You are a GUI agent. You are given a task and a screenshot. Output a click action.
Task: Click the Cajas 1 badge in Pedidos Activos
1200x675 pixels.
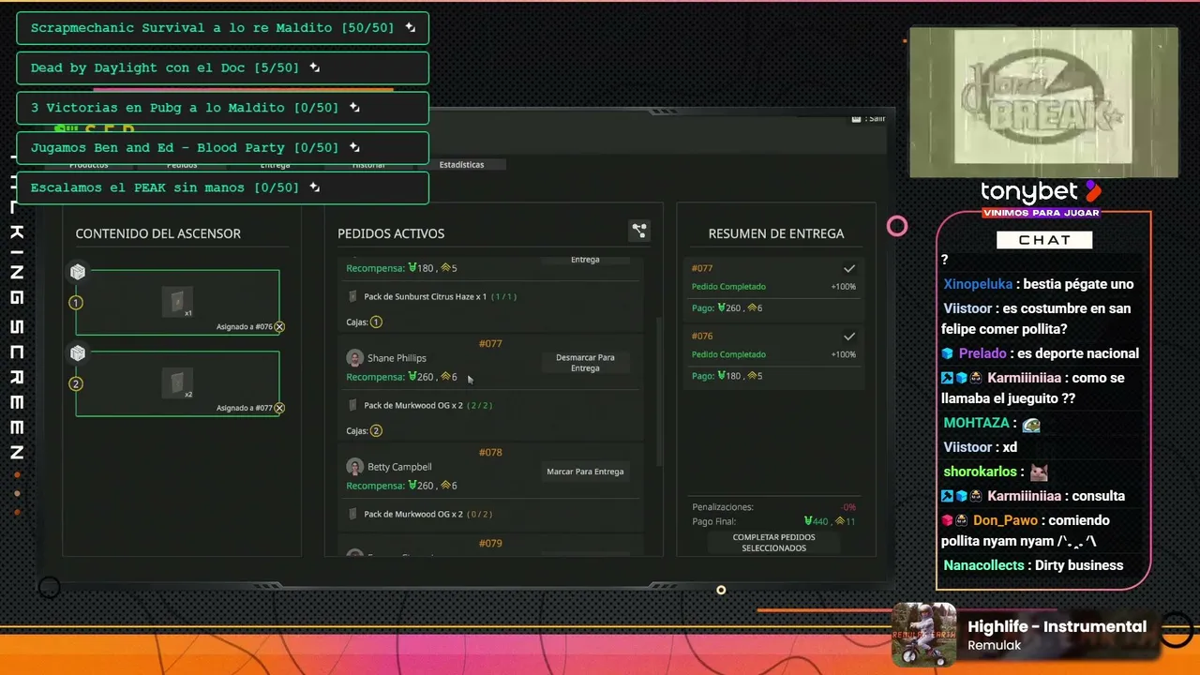click(x=376, y=322)
